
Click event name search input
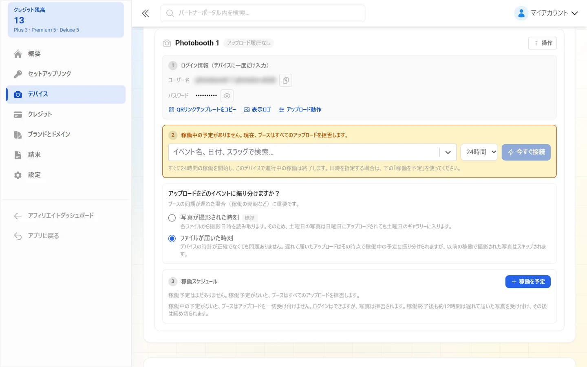pos(304,152)
